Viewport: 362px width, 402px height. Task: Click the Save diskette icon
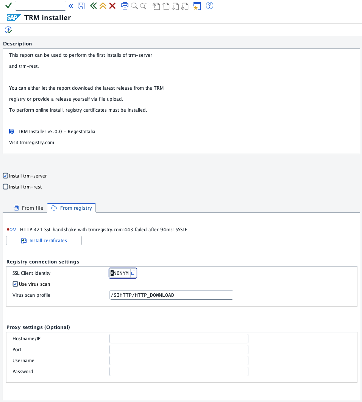[81, 6]
